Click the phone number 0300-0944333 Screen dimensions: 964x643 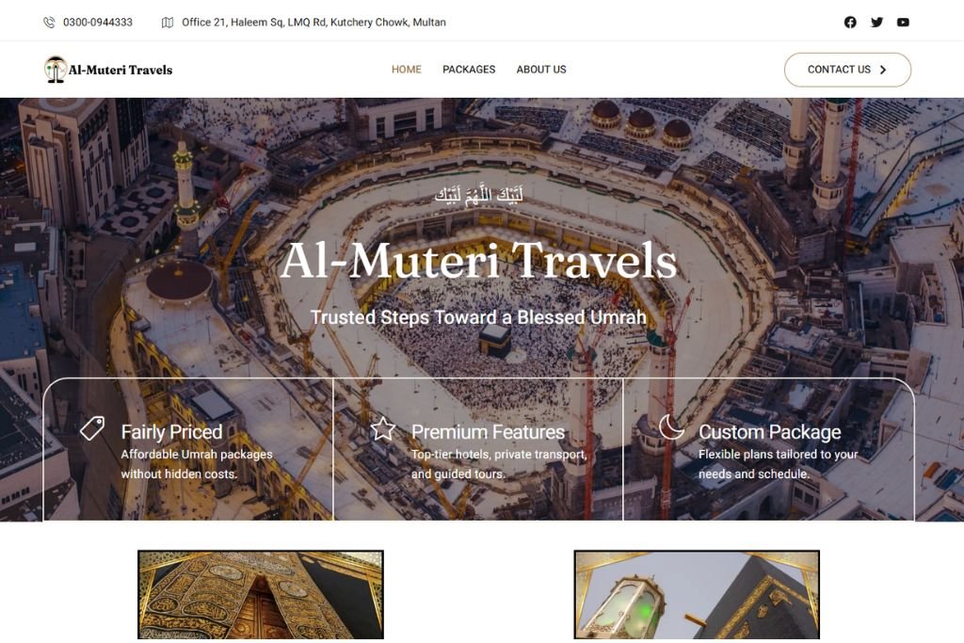[98, 23]
